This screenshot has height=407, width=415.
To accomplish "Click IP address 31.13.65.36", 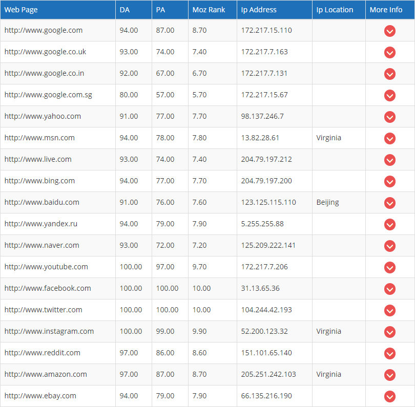I will 260,288.
